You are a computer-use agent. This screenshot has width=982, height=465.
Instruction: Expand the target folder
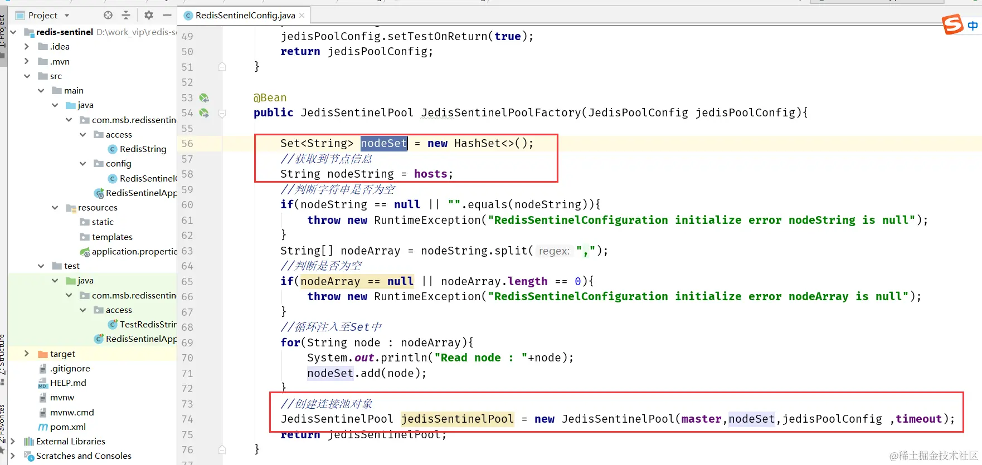(27, 354)
